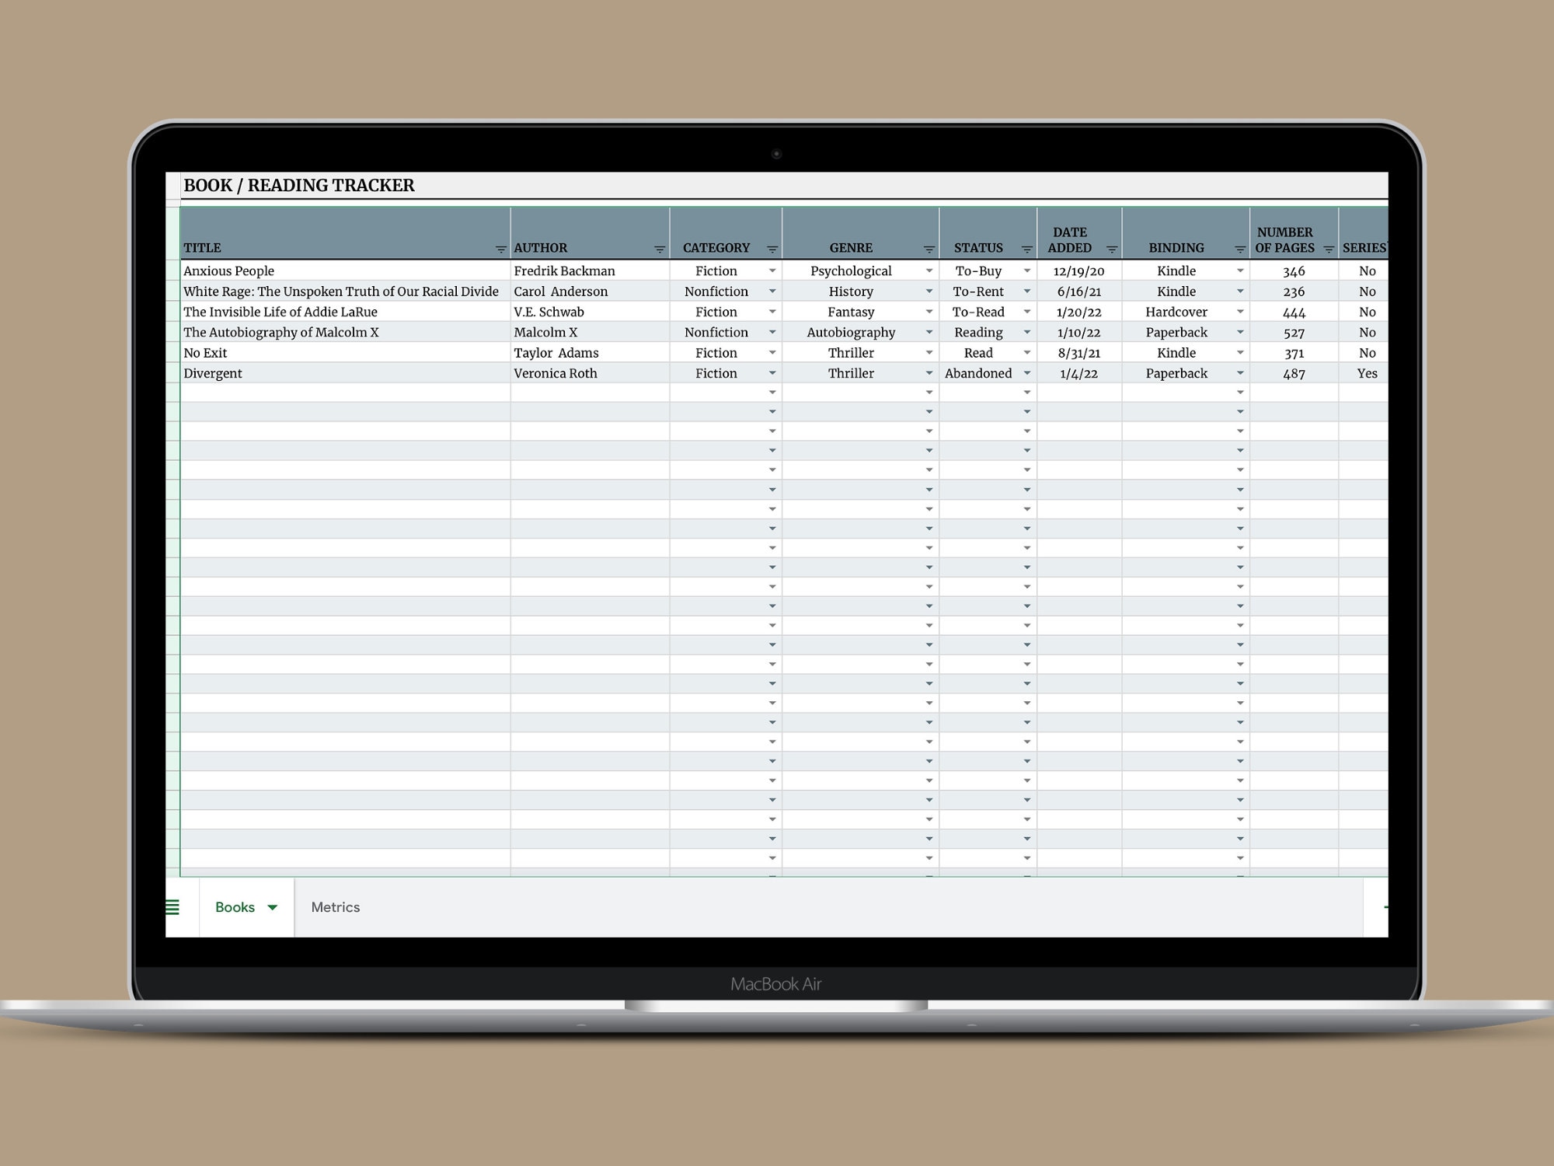
Task: Open the Category dropdown for Anxious People
Action: click(772, 271)
